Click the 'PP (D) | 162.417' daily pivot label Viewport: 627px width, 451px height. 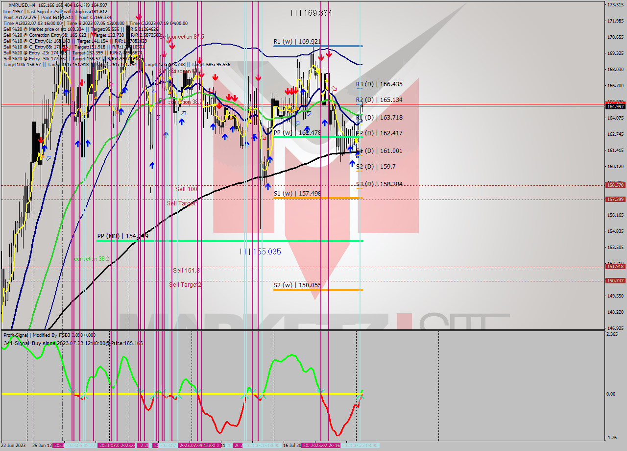click(x=379, y=133)
